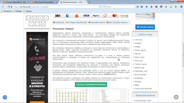
Task: Click the 'Сэмплы и лупы' section heading
Action: [x=145, y=35]
